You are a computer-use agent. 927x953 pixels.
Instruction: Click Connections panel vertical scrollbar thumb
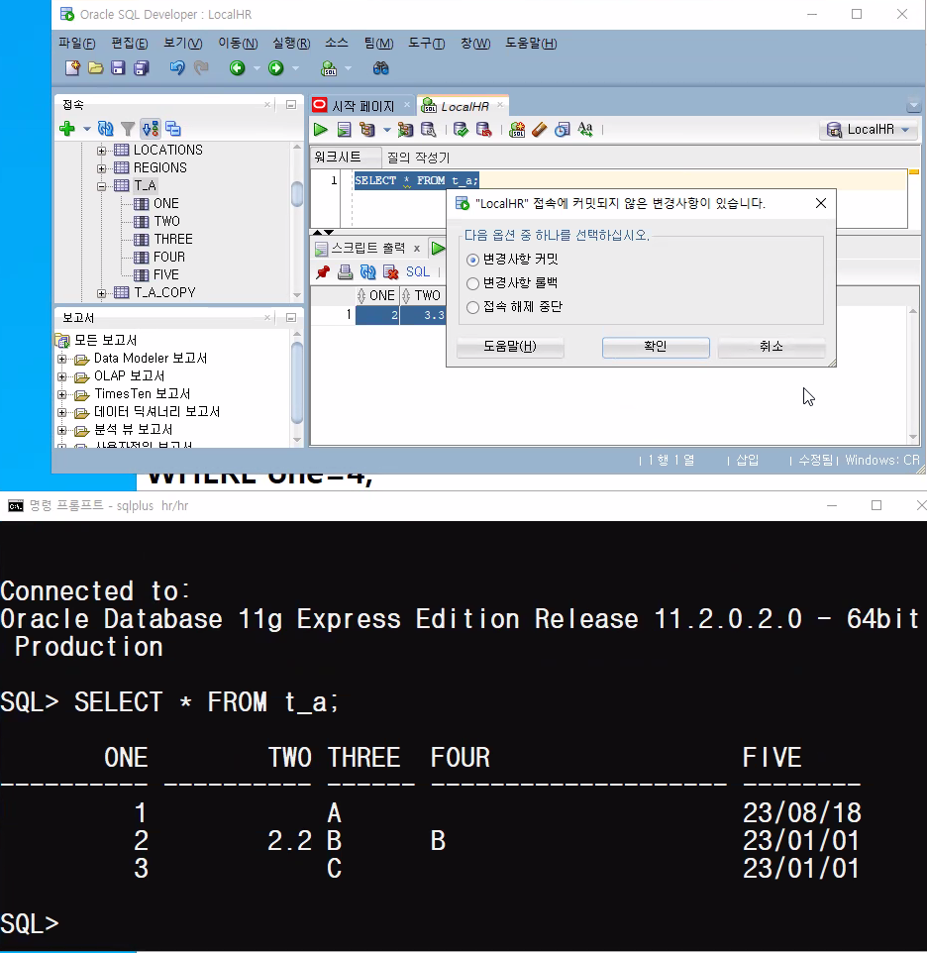pyautogui.click(x=297, y=194)
